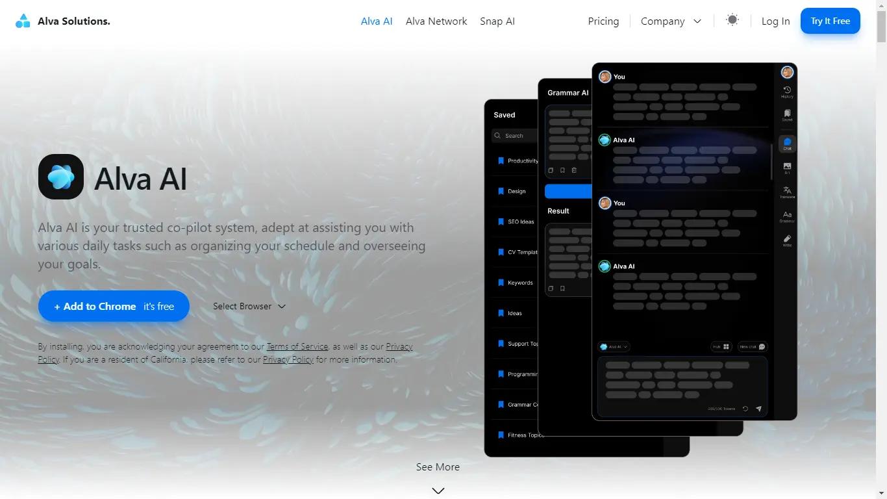Open the Privacy Policy link for California residents

pos(288,359)
